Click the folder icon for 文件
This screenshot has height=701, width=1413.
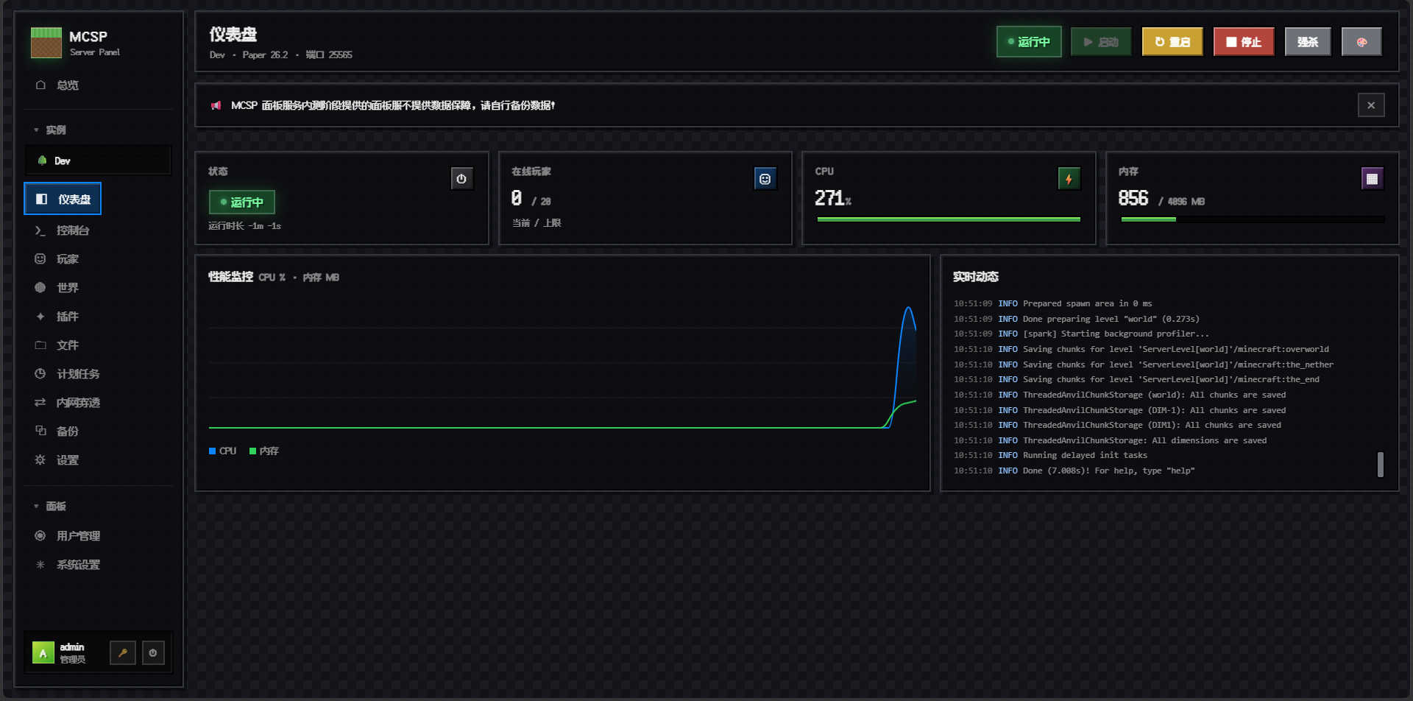tap(40, 345)
